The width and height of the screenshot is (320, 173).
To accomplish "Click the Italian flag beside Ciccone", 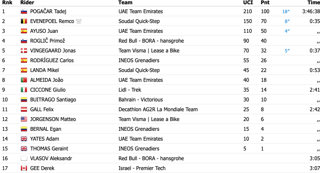I will [24, 89].
